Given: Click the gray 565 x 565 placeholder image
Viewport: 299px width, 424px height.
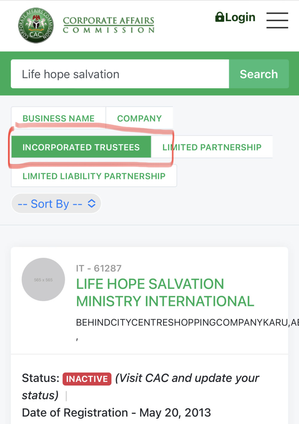Looking at the screenshot, I should tap(43, 279).
